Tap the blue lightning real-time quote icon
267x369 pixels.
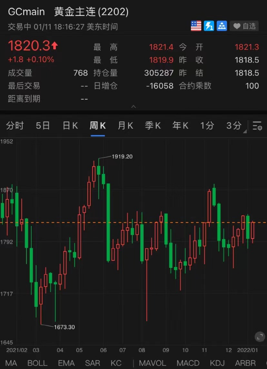[209, 26]
